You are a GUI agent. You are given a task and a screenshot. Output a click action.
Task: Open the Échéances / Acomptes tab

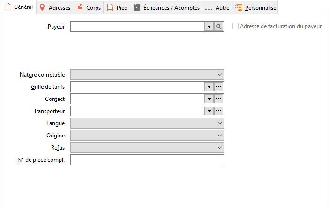coord(166,8)
